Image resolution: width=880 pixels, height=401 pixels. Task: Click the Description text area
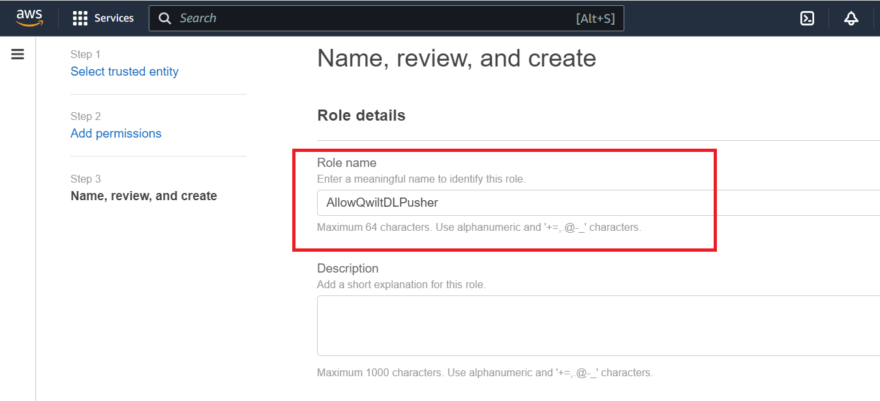[x=598, y=325]
